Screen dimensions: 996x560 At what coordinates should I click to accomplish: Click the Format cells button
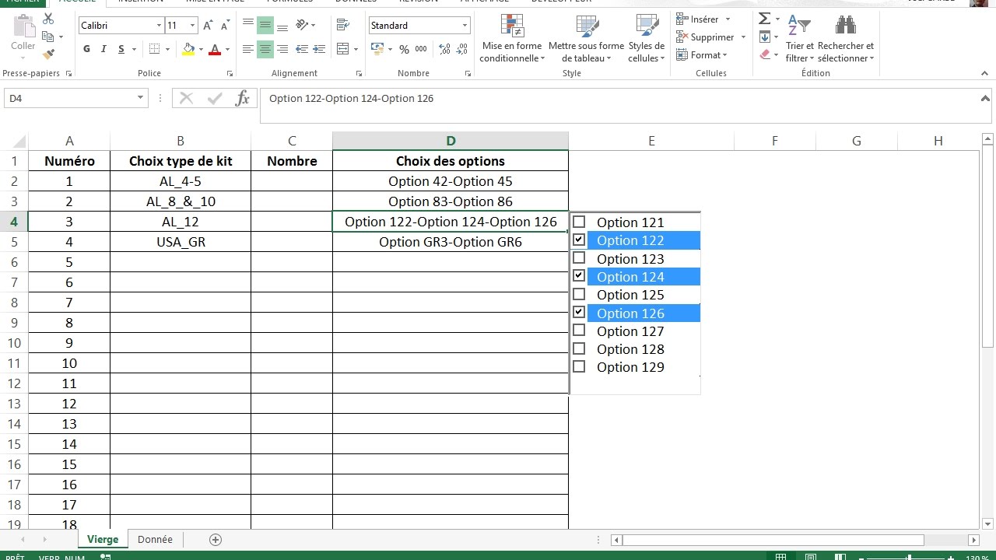(702, 55)
